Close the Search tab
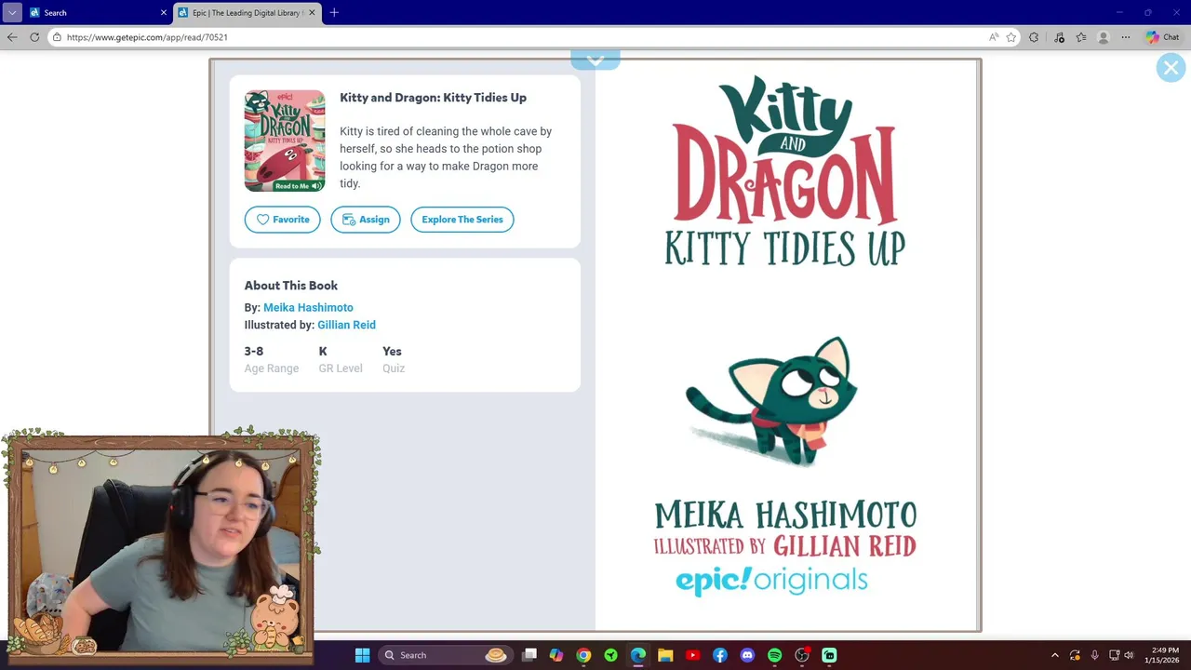The image size is (1191, 670). click(x=164, y=13)
